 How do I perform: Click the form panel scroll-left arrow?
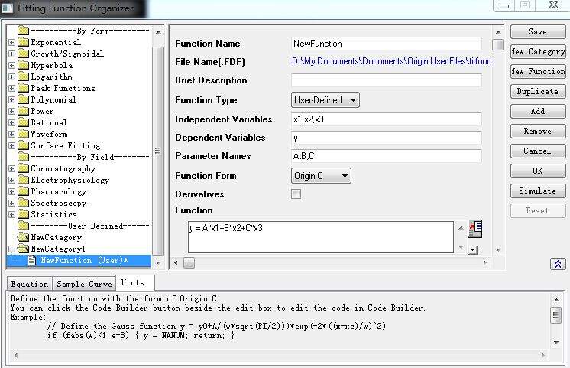coord(176,262)
